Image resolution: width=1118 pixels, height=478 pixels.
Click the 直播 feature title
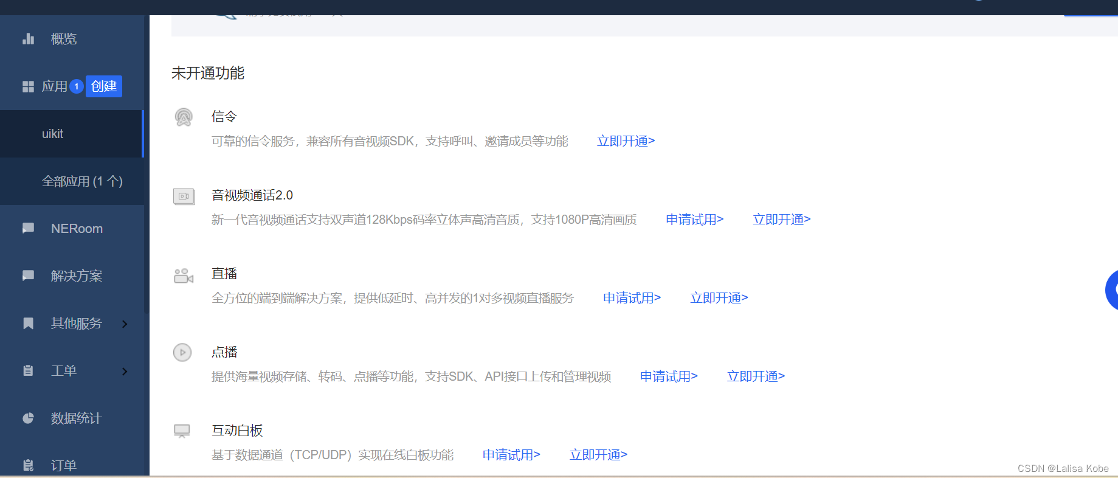click(224, 274)
